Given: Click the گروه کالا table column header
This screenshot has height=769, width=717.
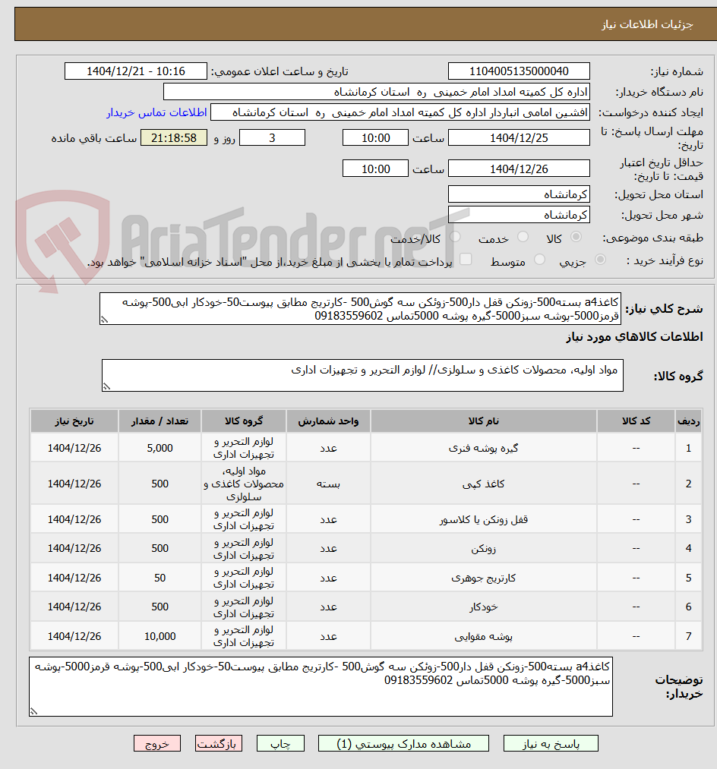Looking at the screenshot, I should (x=244, y=421).
